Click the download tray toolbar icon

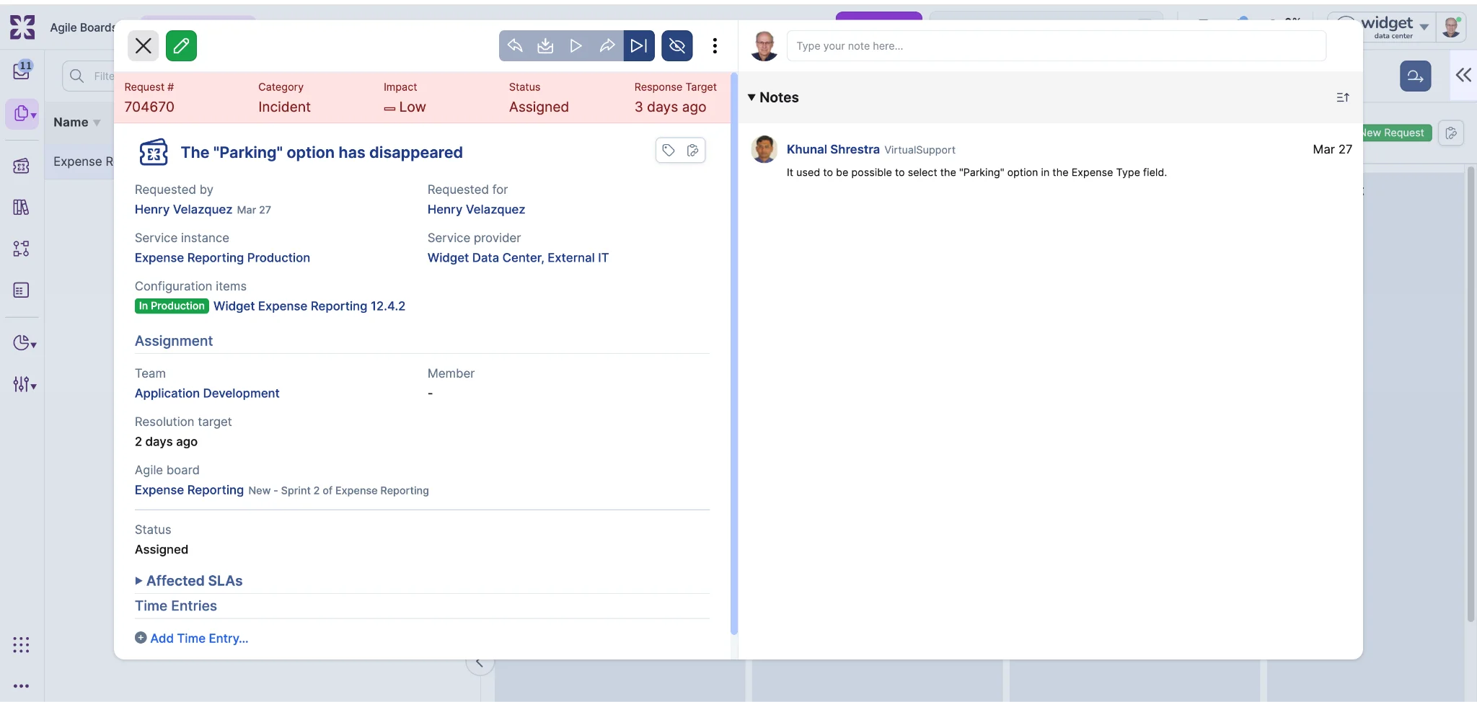click(x=545, y=46)
